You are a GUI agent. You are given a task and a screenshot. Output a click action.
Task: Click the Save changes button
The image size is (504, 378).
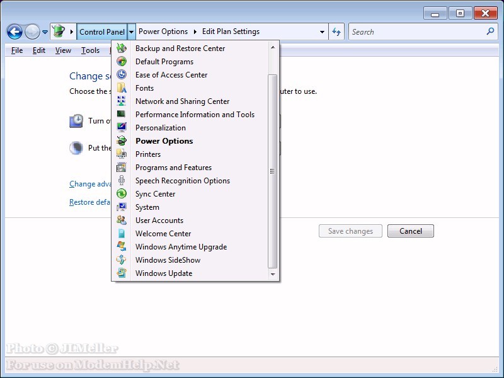point(350,231)
